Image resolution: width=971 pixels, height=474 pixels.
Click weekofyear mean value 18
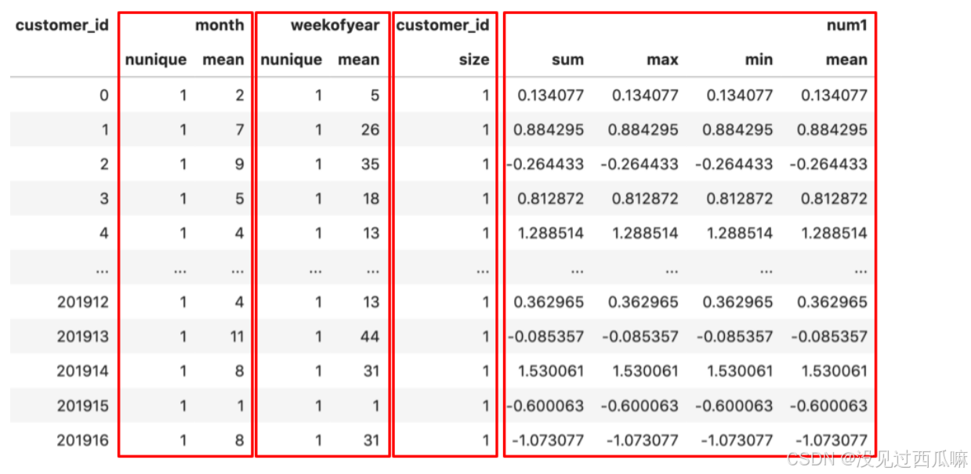pyautogui.click(x=370, y=199)
